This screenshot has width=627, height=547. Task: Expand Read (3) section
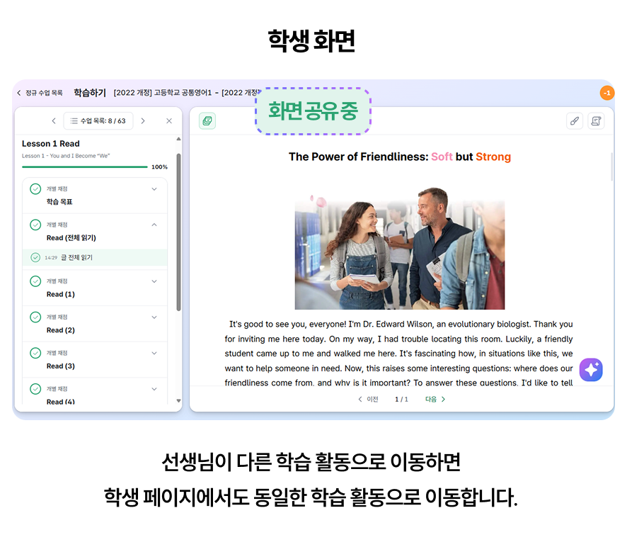(x=154, y=353)
